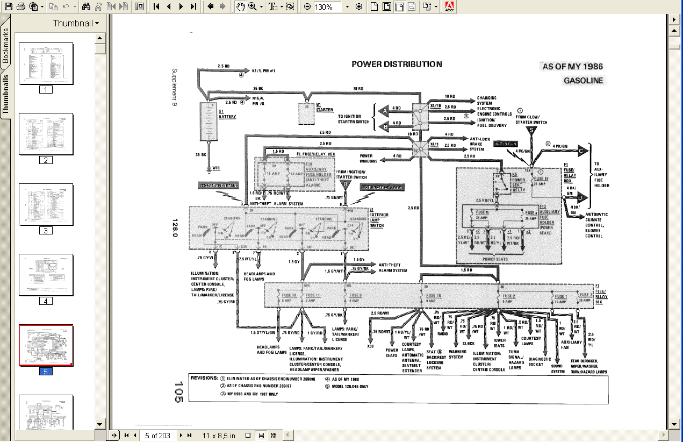This screenshot has width=683, height=442.
Task: Switch to Continuous Facing layout
Action: click(x=274, y=435)
